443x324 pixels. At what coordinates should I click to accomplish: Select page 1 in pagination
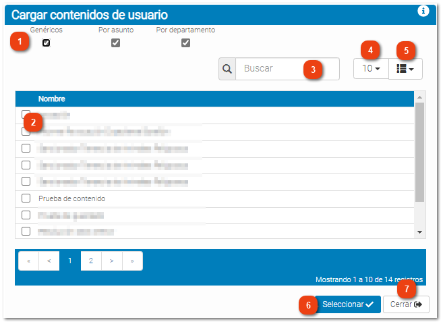click(70, 261)
